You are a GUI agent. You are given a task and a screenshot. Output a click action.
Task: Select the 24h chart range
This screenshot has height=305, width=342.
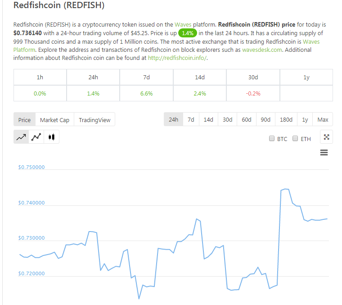(x=173, y=119)
